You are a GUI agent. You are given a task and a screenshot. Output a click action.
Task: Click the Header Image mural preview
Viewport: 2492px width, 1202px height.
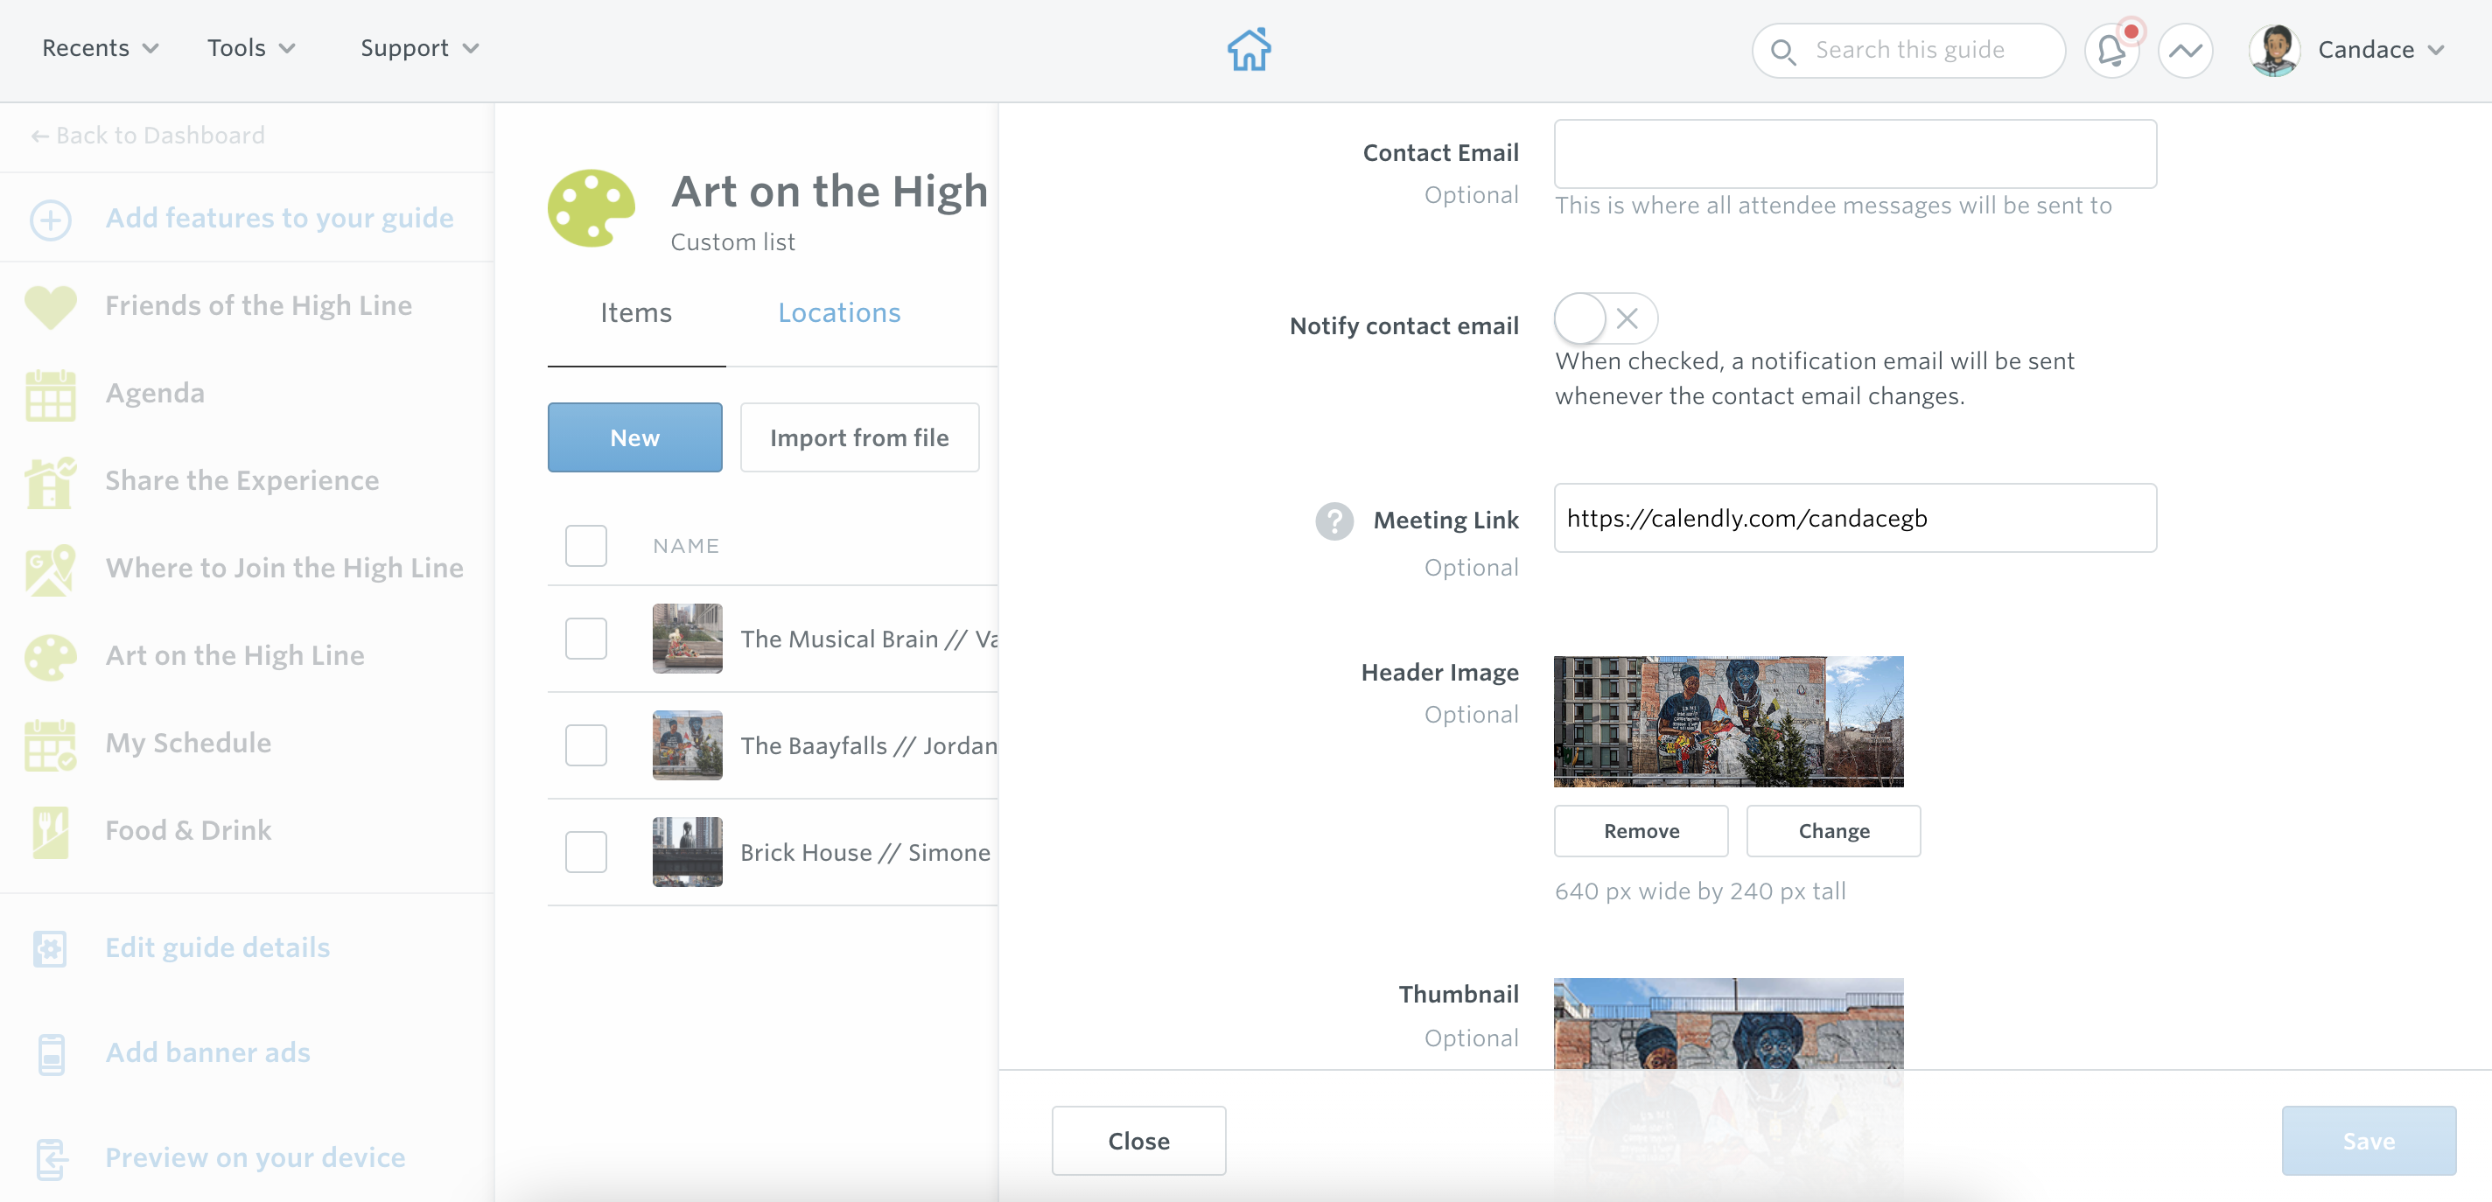tap(1728, 722)
